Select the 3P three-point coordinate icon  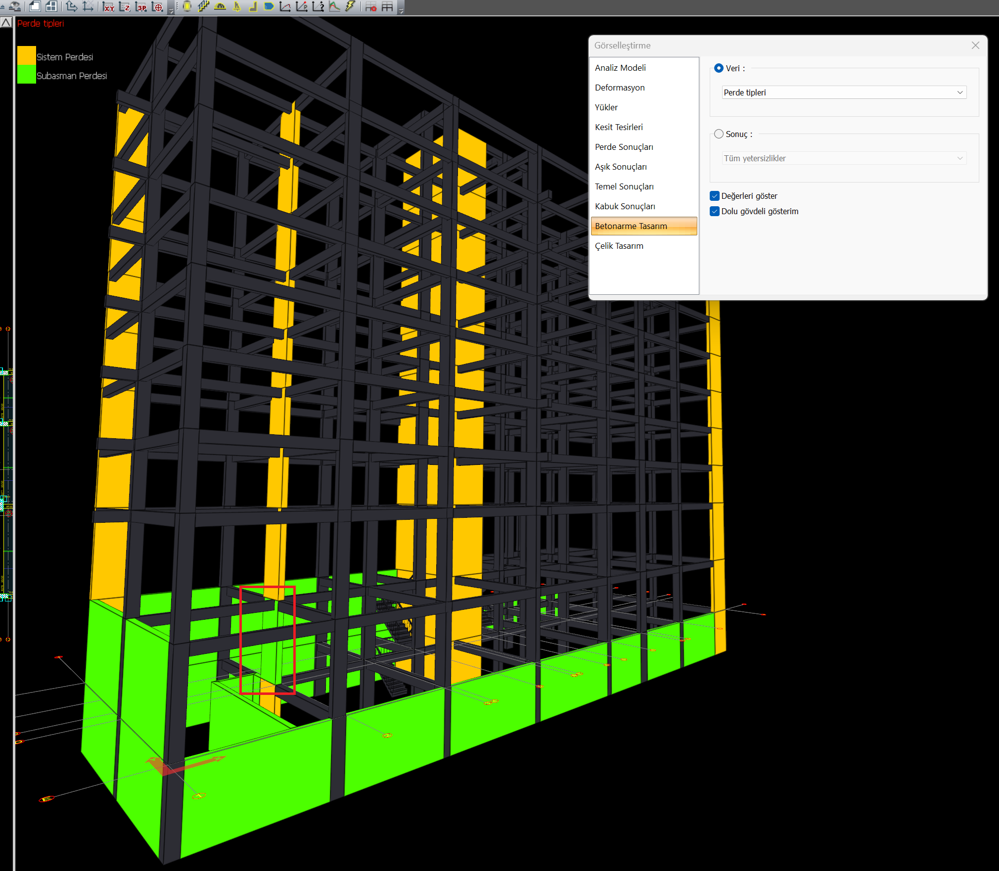pyautogui.click(x=141, y=7)
